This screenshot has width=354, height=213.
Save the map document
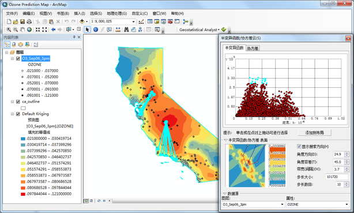pyautogui.click(x=22, y=21)
